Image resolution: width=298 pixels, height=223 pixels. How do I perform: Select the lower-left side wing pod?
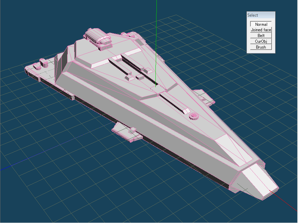pos(126,131)
